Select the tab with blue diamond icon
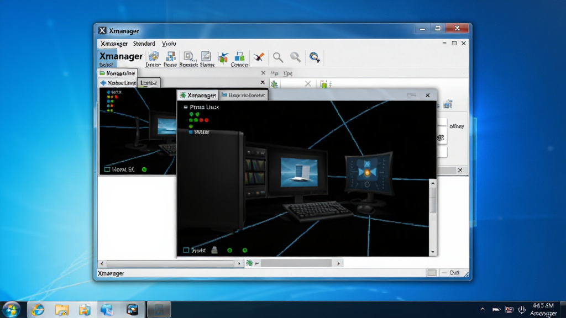The height and width of the screenshot is (318, 566). pyautogui.click(x=118, y=83)
